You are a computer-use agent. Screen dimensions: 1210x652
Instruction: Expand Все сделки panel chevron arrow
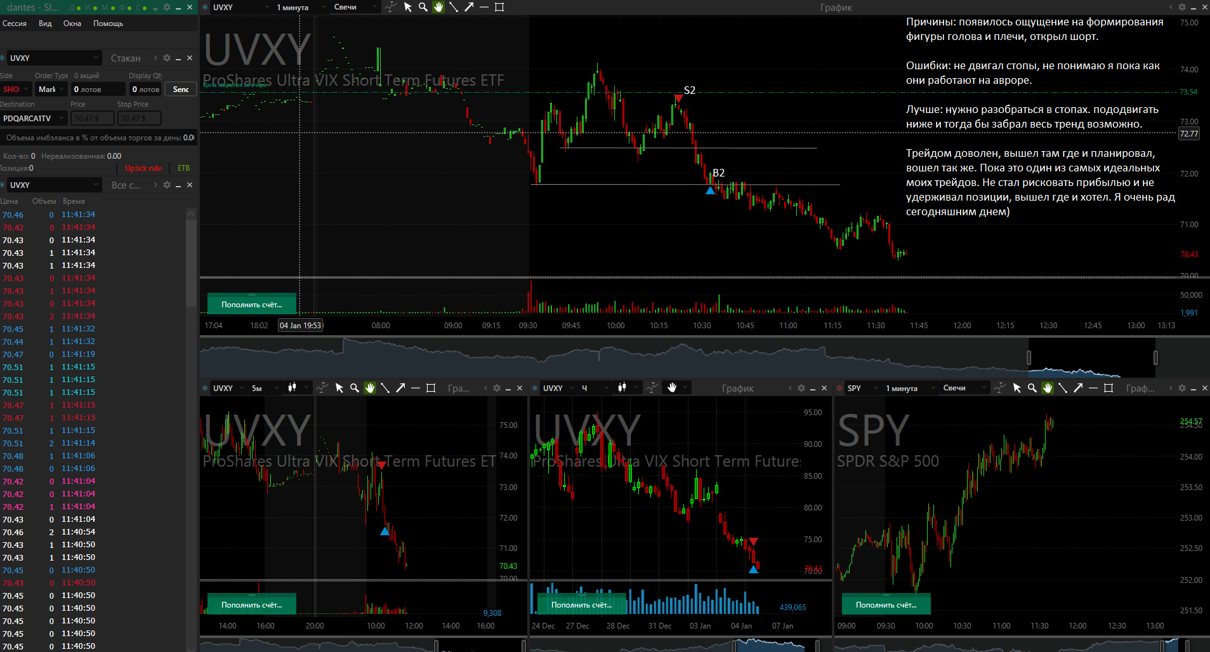(155, 185)
